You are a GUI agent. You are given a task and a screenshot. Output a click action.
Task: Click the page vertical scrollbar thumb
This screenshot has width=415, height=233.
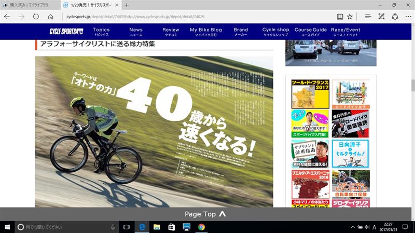(413, 85)
